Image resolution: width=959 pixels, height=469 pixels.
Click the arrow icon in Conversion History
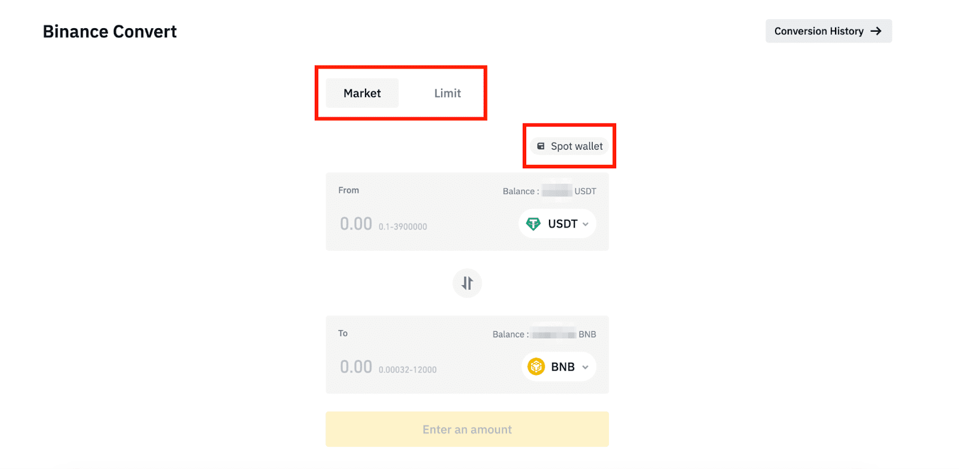pos(876,31)
